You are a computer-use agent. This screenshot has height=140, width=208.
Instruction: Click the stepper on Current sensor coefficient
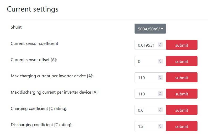pyautogui.click(x=160, y=45)
